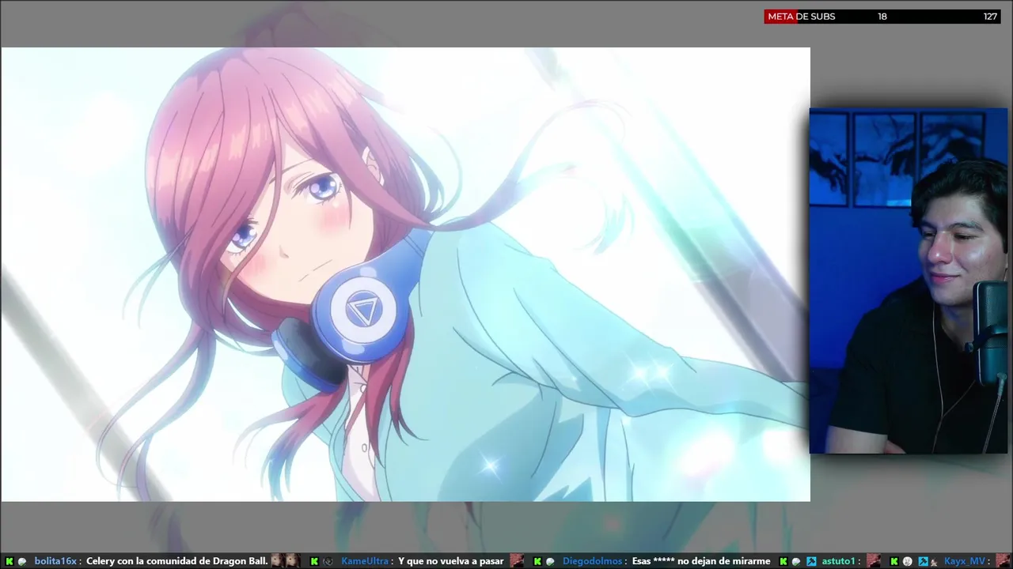
Task: Click the emote after KameUltra's message
Action: pyautogui.click(x=517, y=560)
